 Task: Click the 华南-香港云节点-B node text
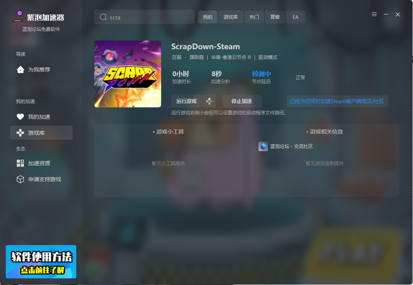click(231, 57)
